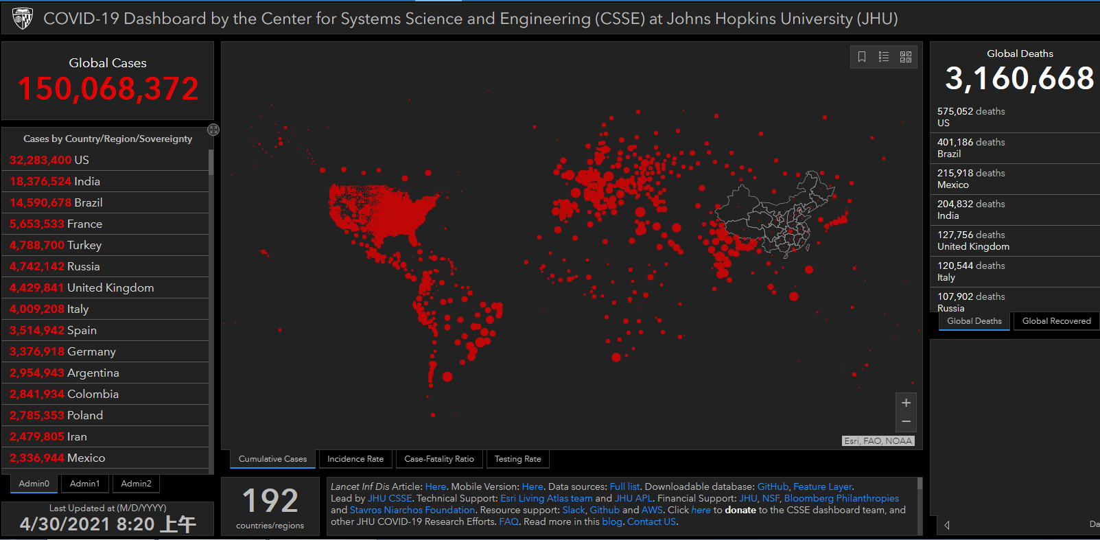Viewport: 1100px width, 540px height.
Task: Open the AWS link
Action: tap(652, 510)
